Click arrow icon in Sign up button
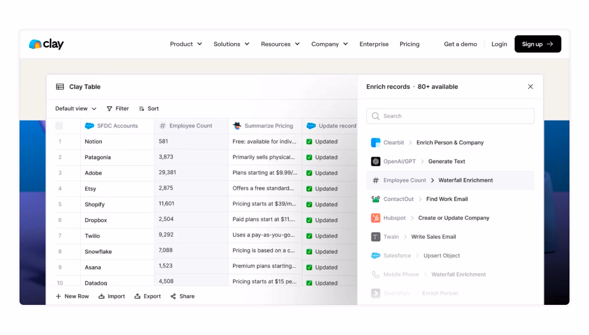Screen dimensions: 589x335 pos(550,44)
